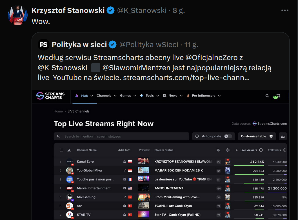
Task: Toggle the Auto update switch
Action: (228, 136)
